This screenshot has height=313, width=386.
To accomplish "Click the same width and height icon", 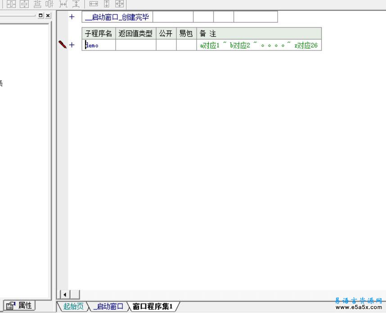I will pyautogui.click(x=119, y=4).
